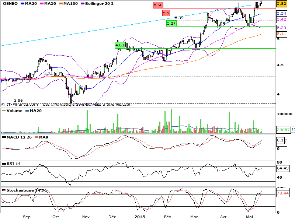295x221 pixels.
Task: Click the 2015 year label on time axis
Action: [x=140, y=217]
